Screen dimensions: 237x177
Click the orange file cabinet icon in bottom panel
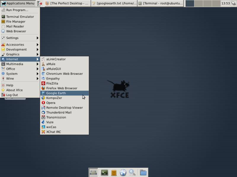coord(114,173)
